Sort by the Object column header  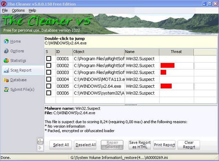[x=99, y=52]
